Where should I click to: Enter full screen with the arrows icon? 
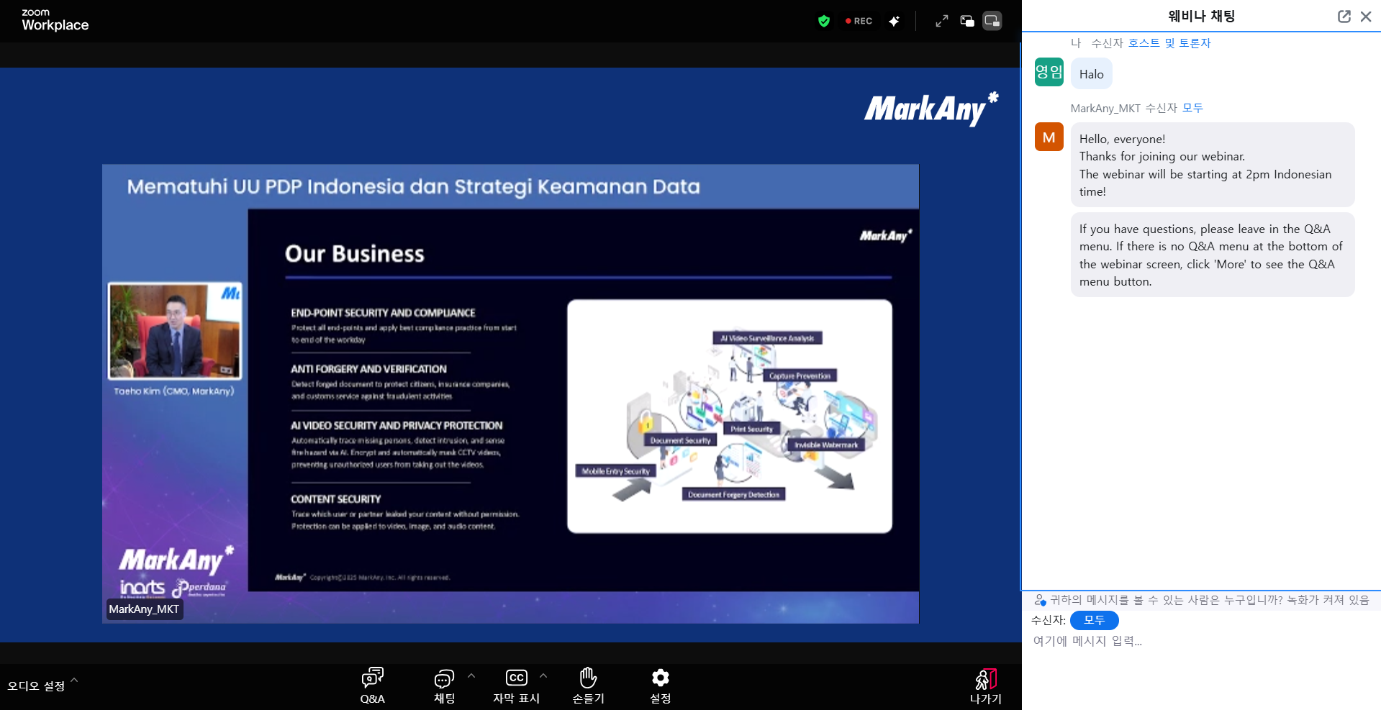coord(941,21)
